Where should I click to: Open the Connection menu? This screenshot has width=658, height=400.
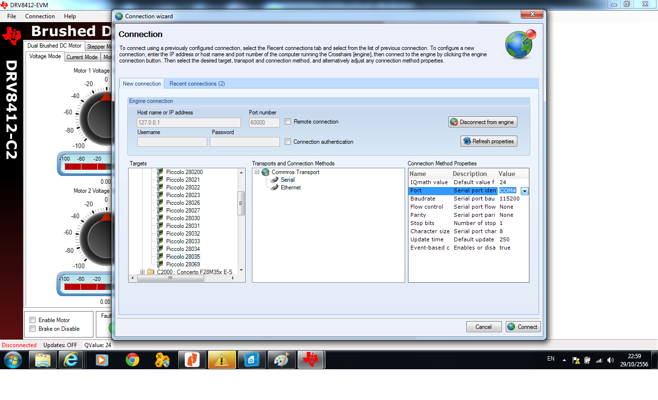click(x=40, y=16)
